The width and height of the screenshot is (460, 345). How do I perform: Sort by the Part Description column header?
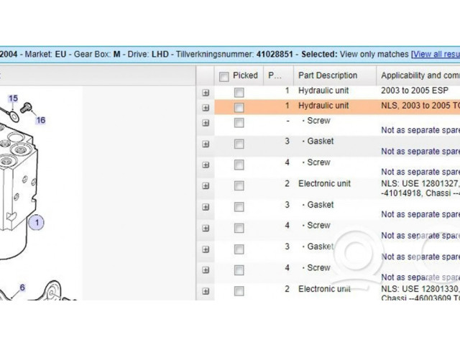328,75
